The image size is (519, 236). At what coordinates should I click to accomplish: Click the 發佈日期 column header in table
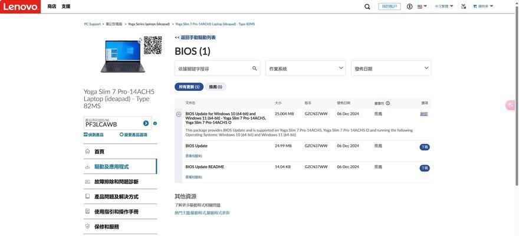coord(344,103)
